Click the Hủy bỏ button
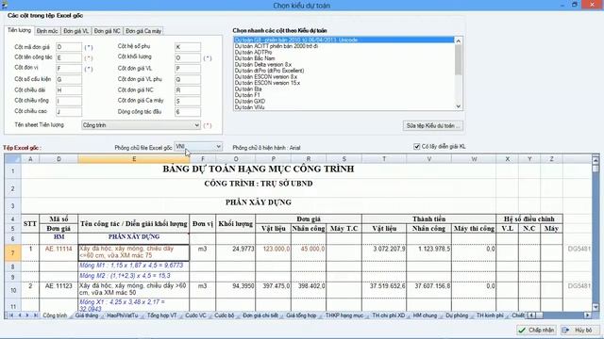Screen dimensions: 604x339 tap(579, 331)
